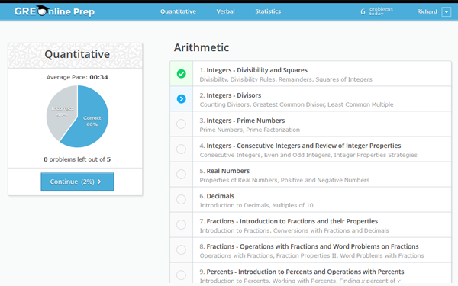Viewport: 458px width, 286px height.
Task: Click the 6 problems today counter
Action: pyautogui.click(x=376, y=11)
